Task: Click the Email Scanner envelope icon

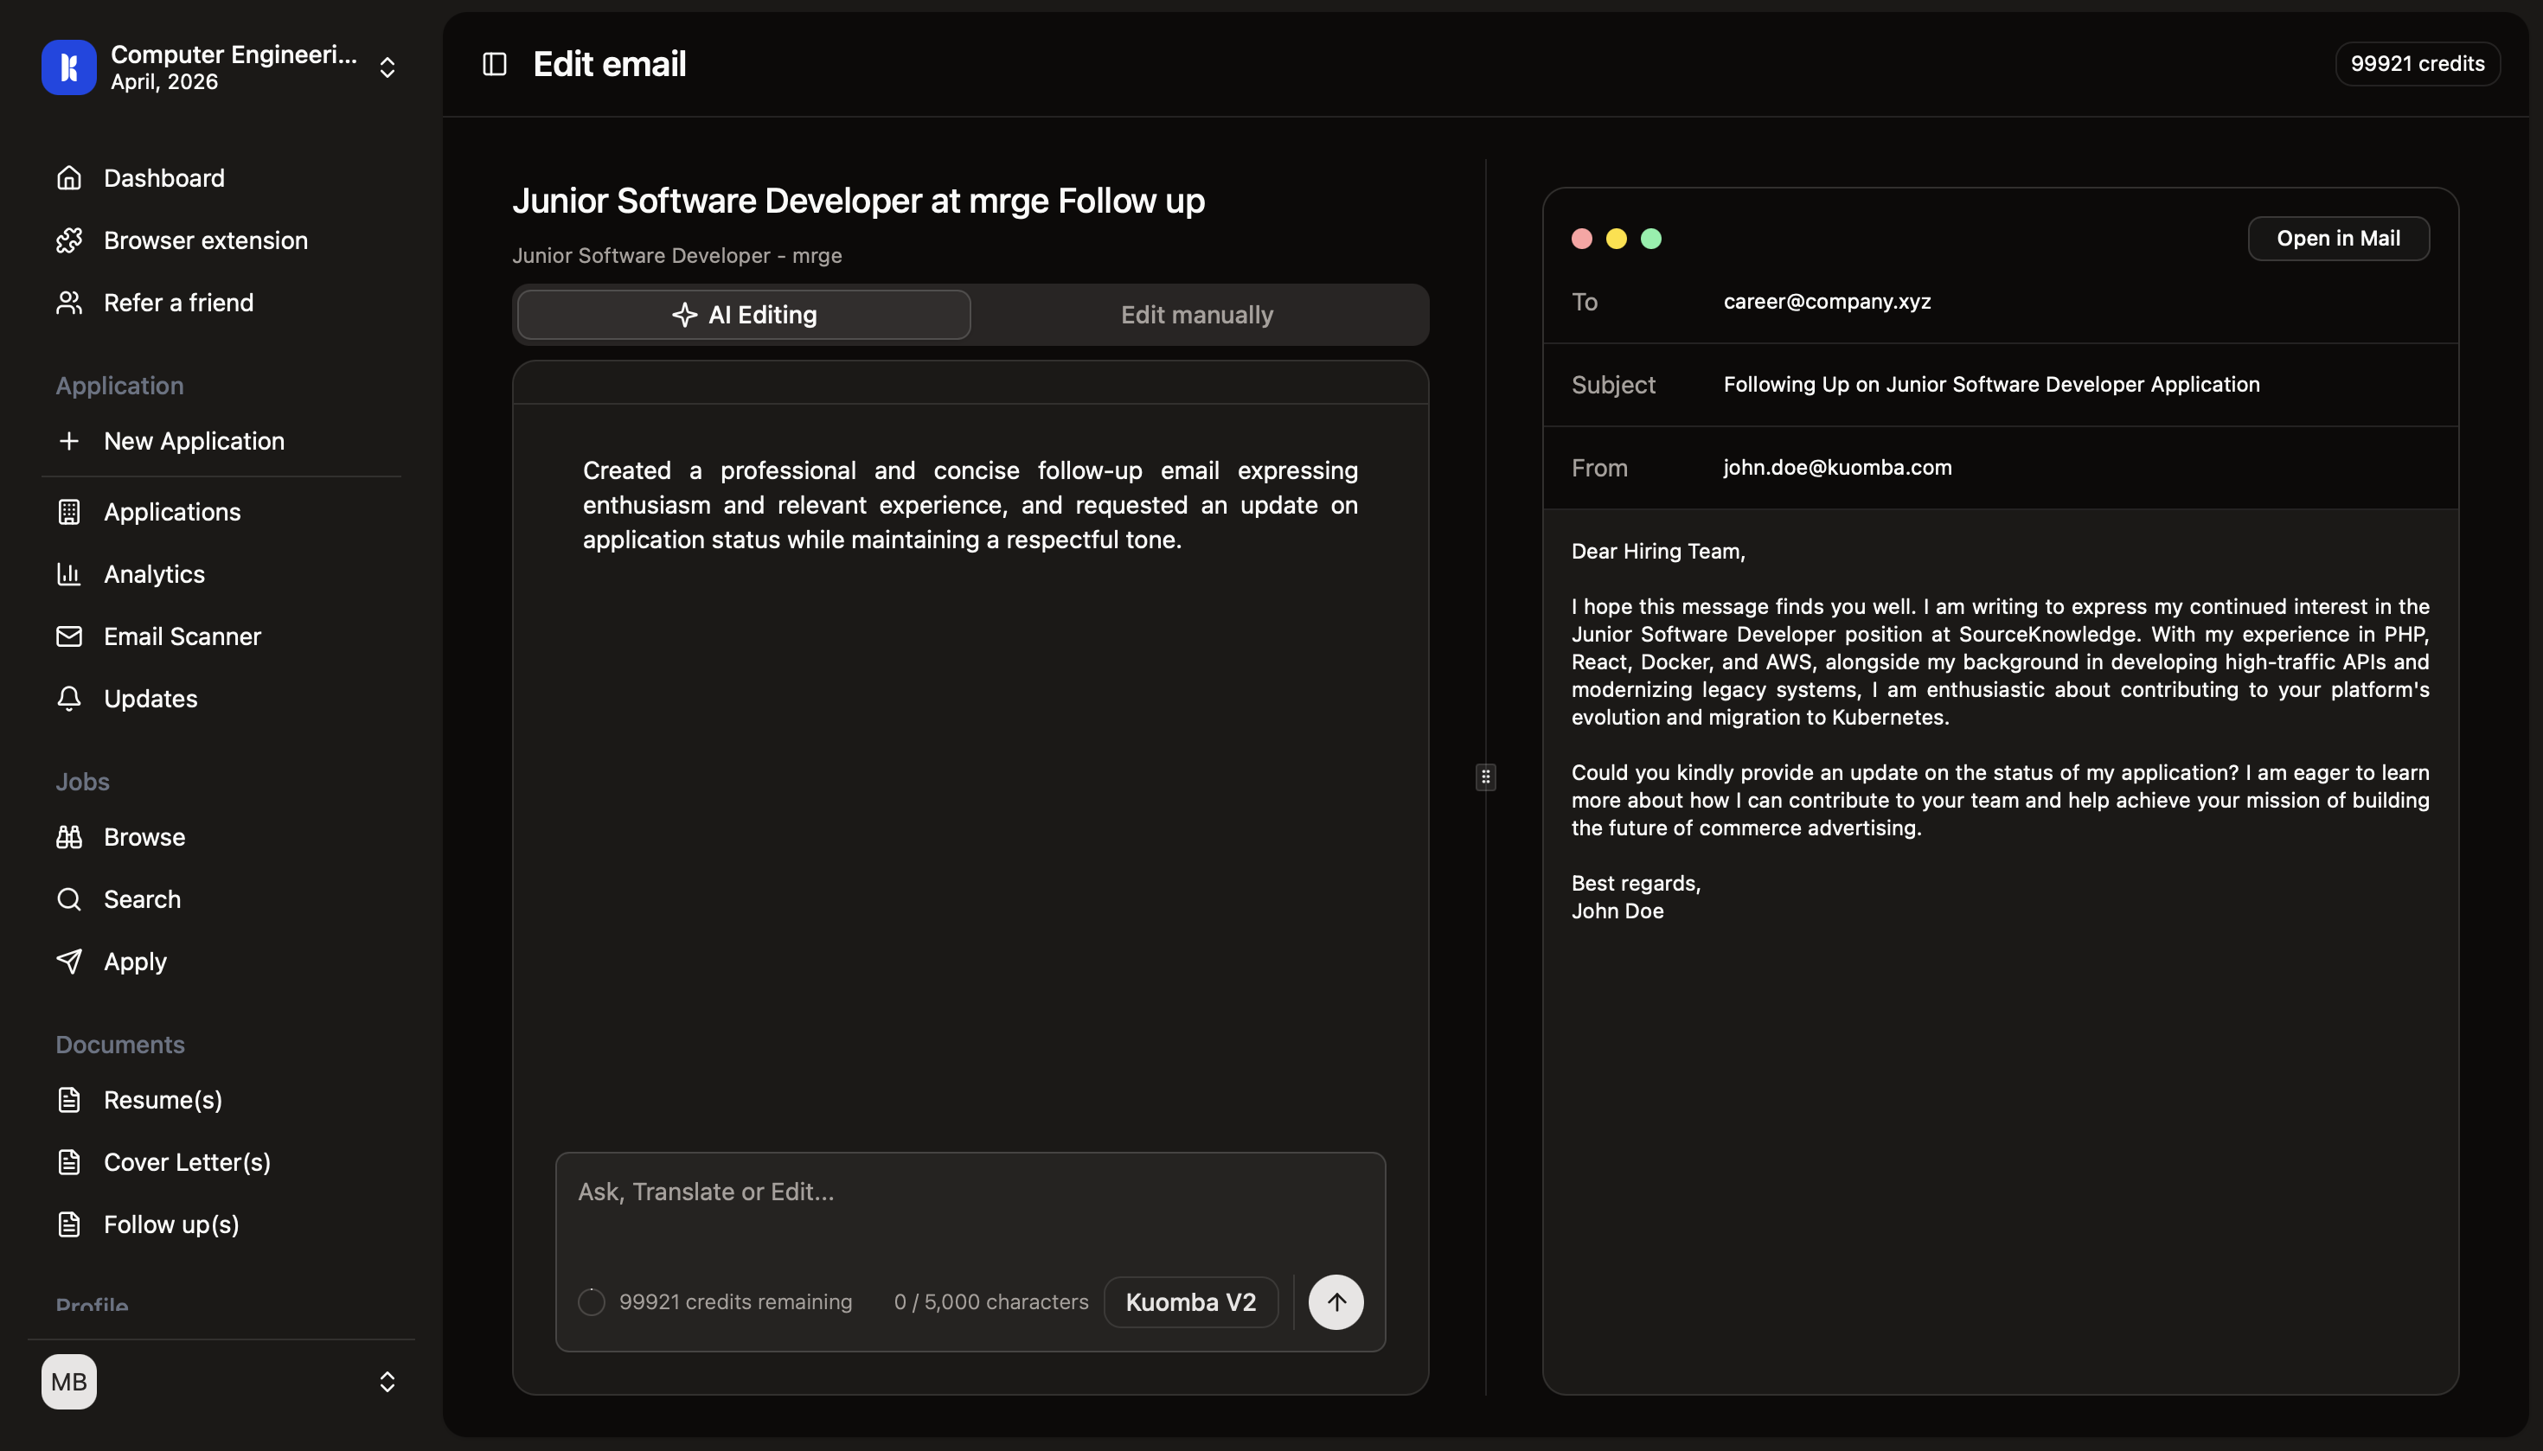Action: click(69, 636)
